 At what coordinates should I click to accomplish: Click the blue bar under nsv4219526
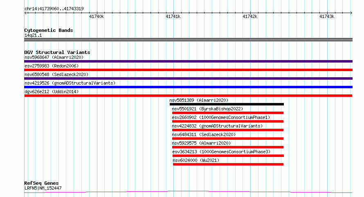pyautogui.click(x=188, y=87)
